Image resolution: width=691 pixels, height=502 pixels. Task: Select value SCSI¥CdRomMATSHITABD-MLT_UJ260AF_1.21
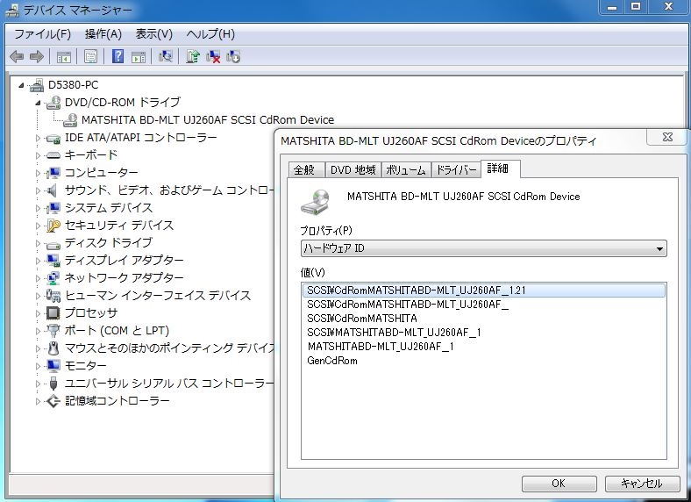[x=483, y=290]
